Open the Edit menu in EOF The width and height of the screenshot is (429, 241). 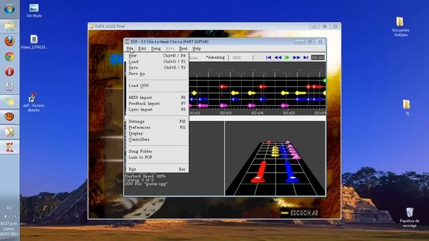(x=142, y=49)
